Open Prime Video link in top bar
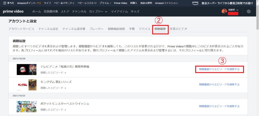Viewport: 259px width, 116px height. click(x=121, y=3)
